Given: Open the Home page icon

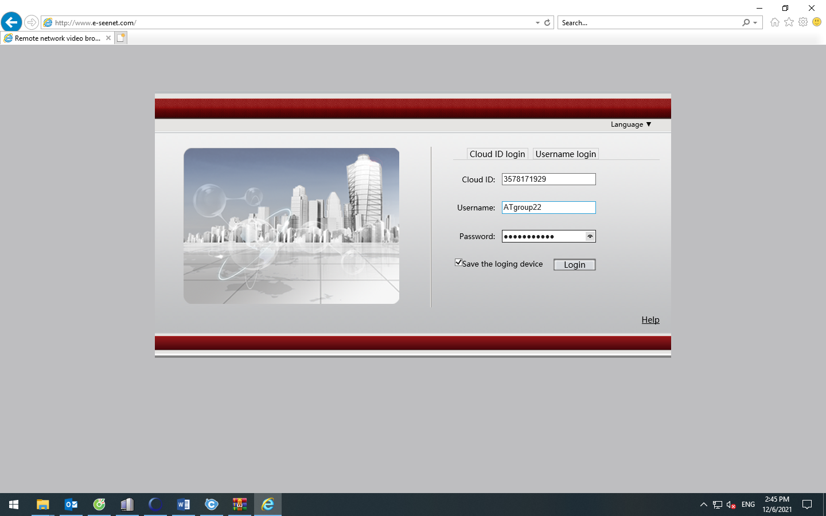Looking at the screenshot, I should tap(775, 22).
